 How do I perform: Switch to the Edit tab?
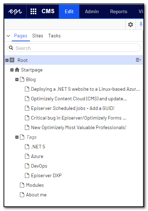[69, 11]
